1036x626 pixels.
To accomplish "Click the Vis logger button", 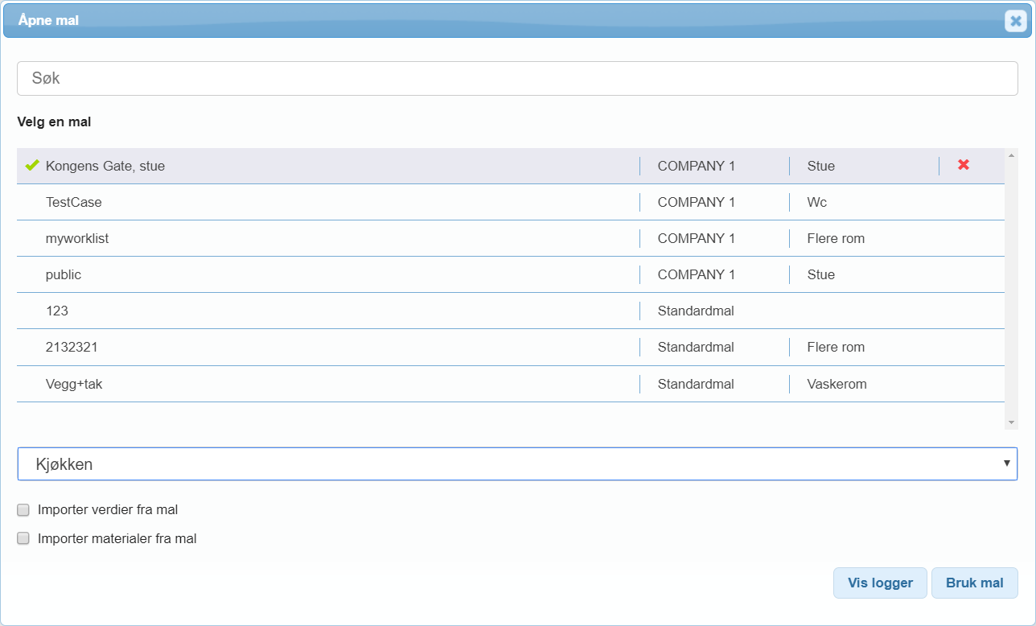I will coord(880,583).
